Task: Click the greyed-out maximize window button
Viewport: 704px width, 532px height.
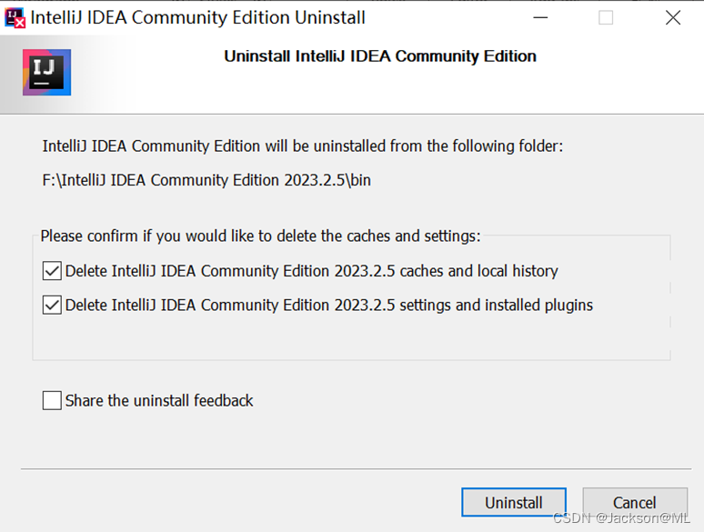Action: click(606, 17)
